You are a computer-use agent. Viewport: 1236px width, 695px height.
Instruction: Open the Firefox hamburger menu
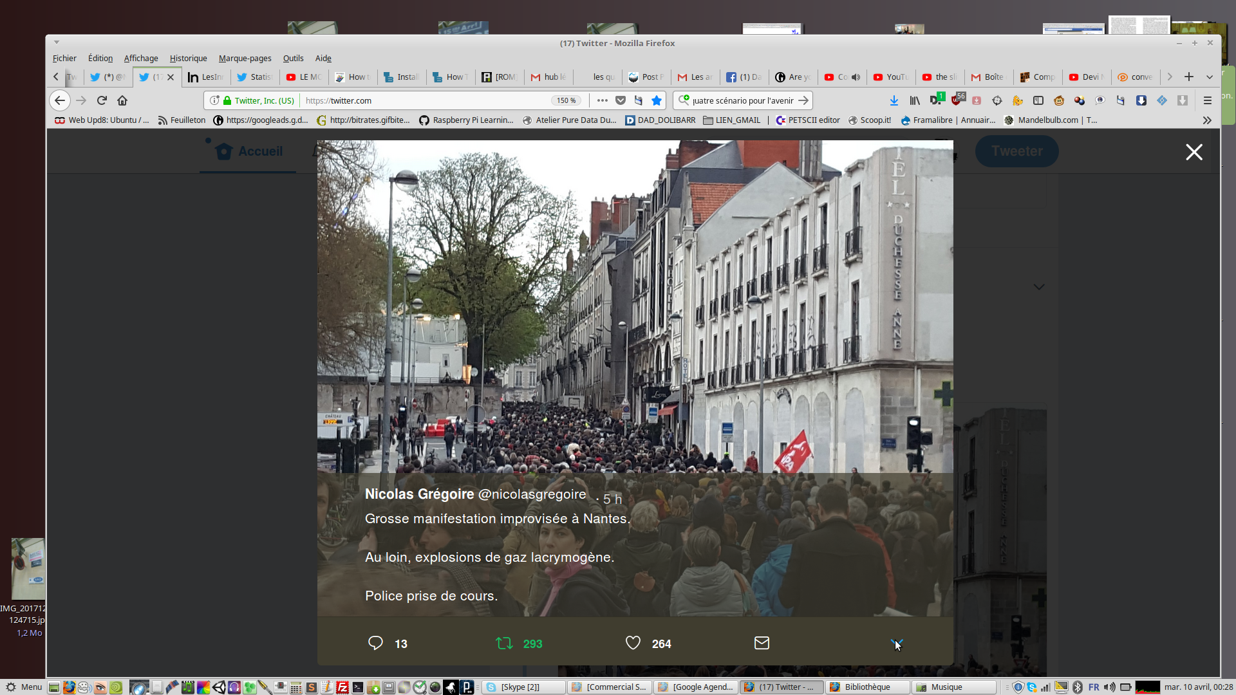[1208, 100]
